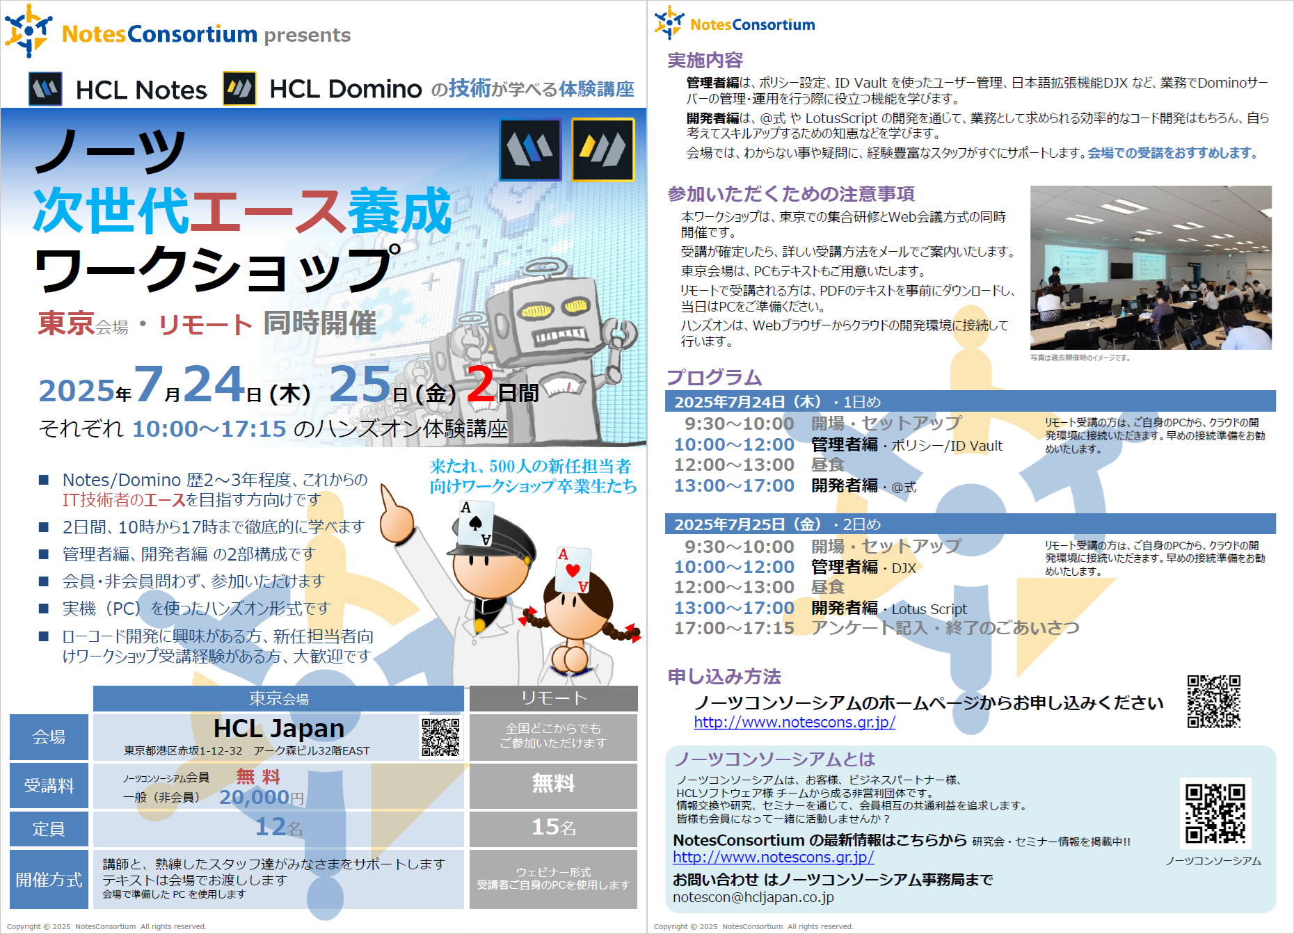Viewport: 1294px width, 934px height.
Task: Click the "HCL Japan" venue name
Action: [x=279, y=728]
